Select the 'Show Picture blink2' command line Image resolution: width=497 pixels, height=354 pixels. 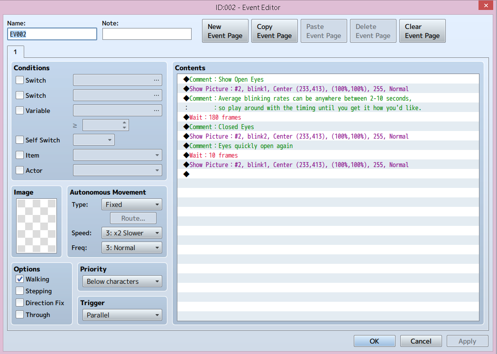(x=328, y=136)
